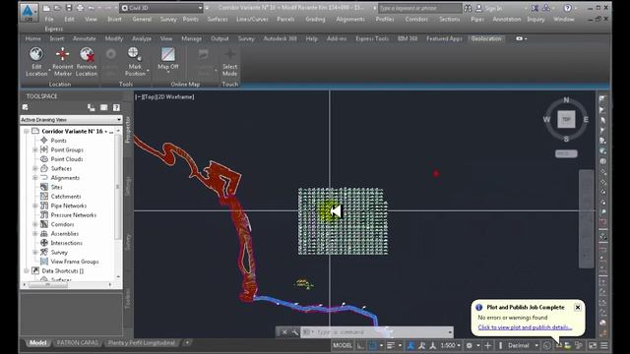Click the workspace switching gear in status bar

point(469,345)
